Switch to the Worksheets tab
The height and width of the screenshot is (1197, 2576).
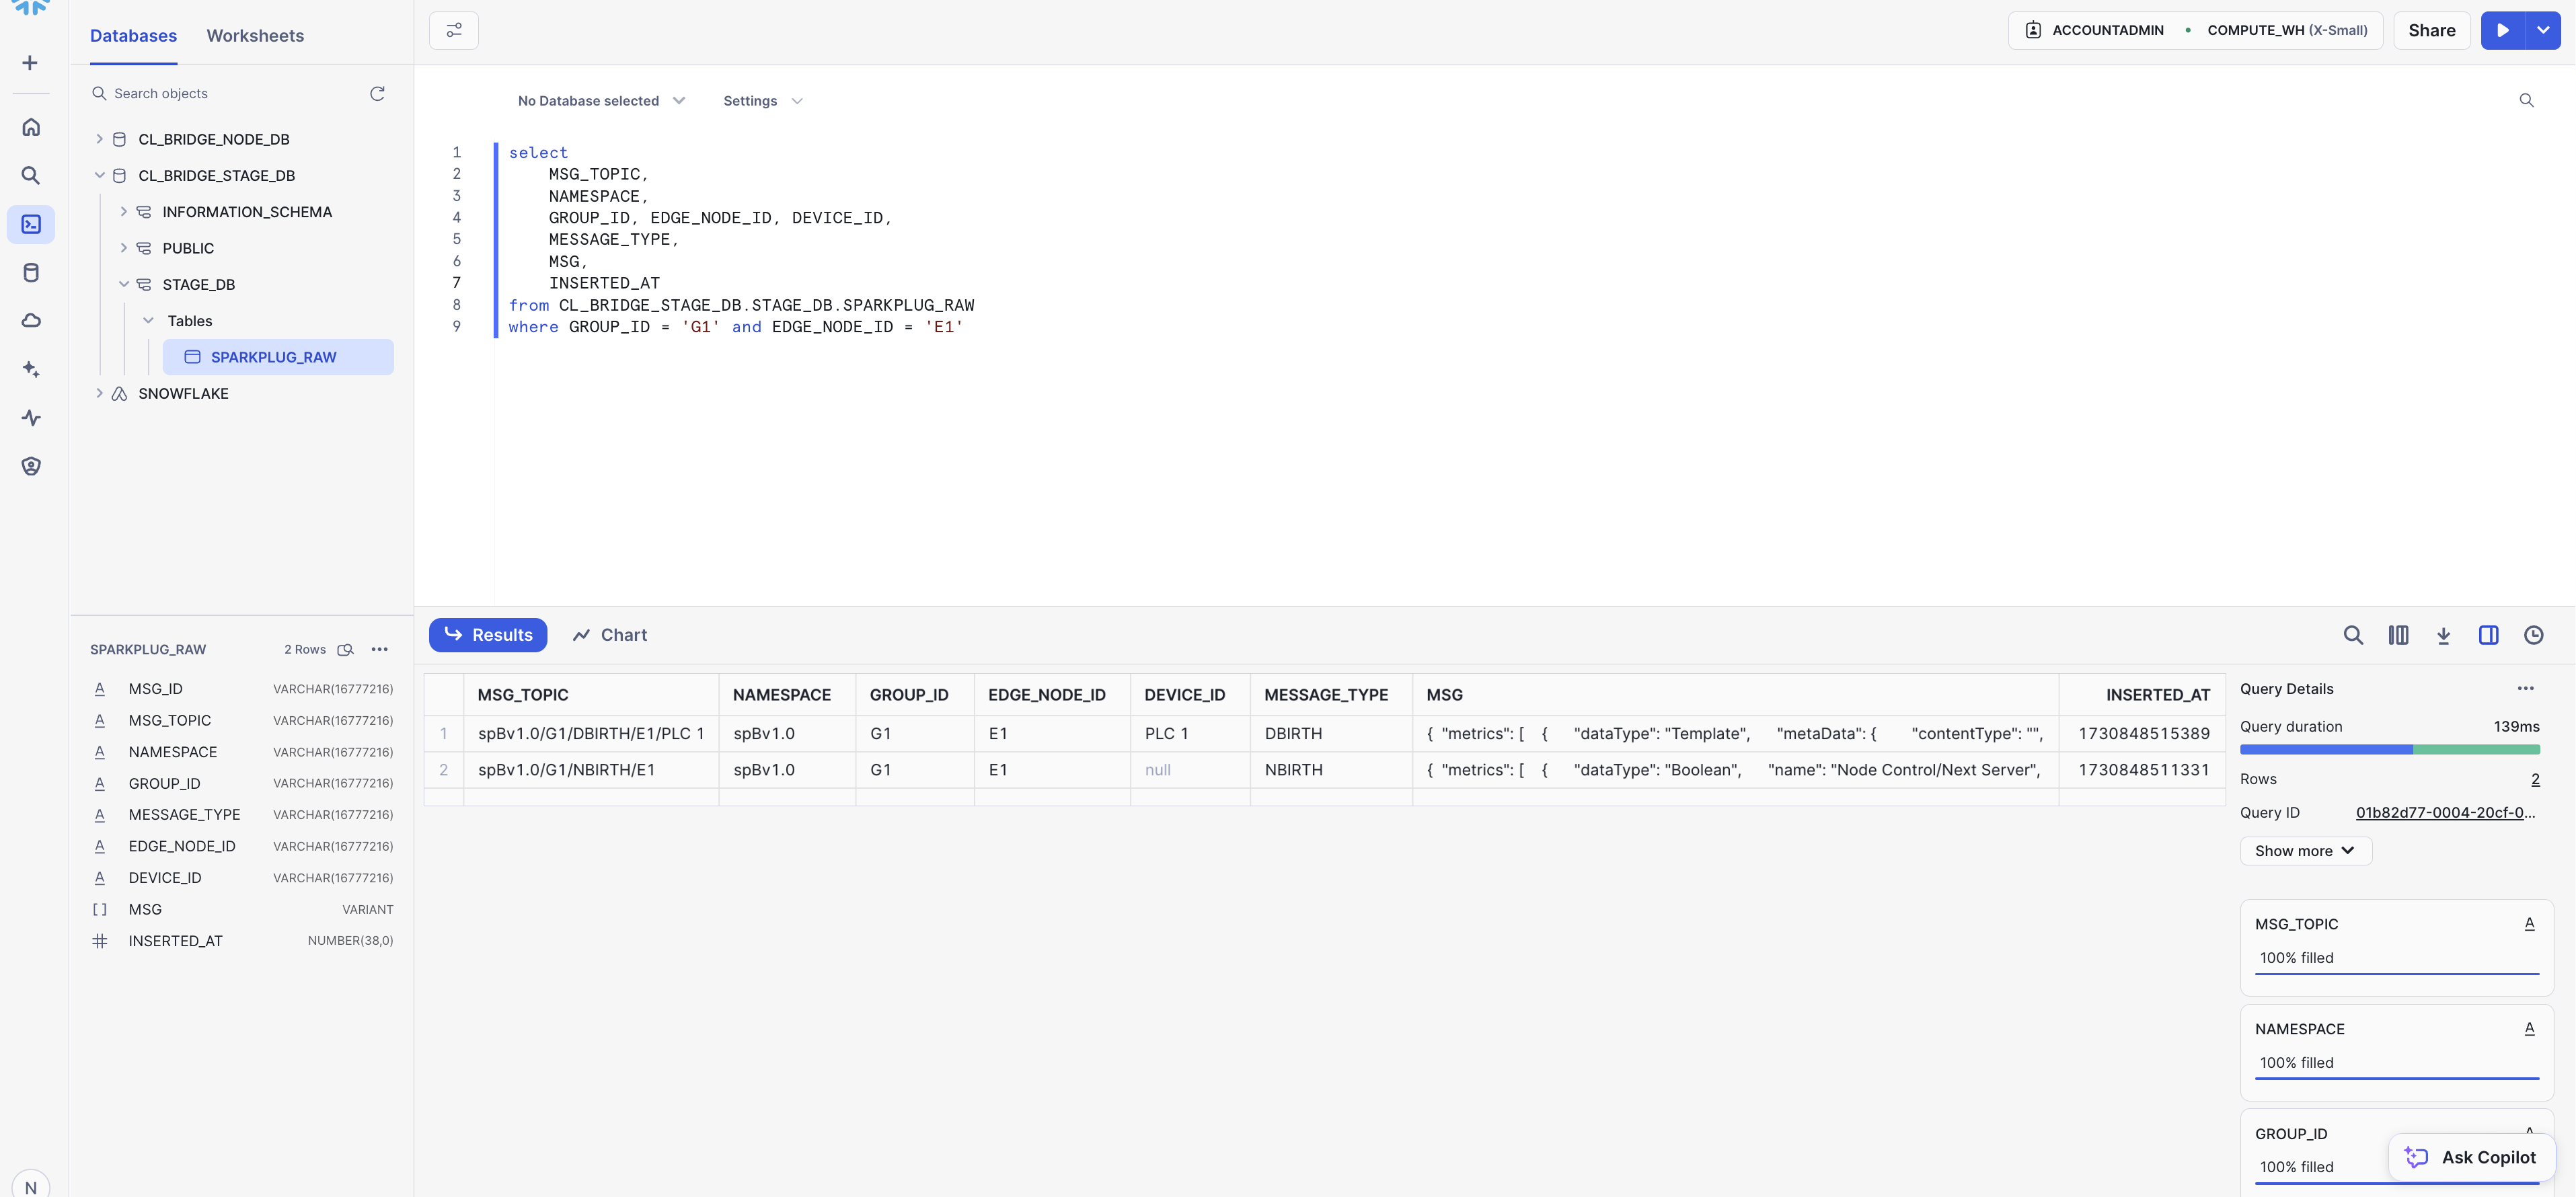(x=255, y=35)
